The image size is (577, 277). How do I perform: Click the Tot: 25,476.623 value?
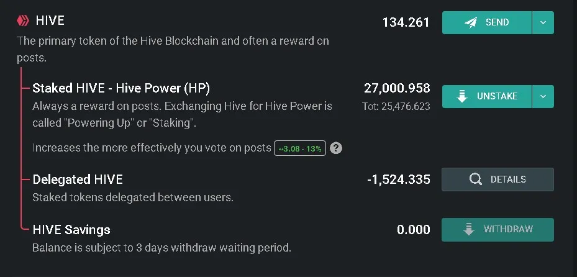396,107
